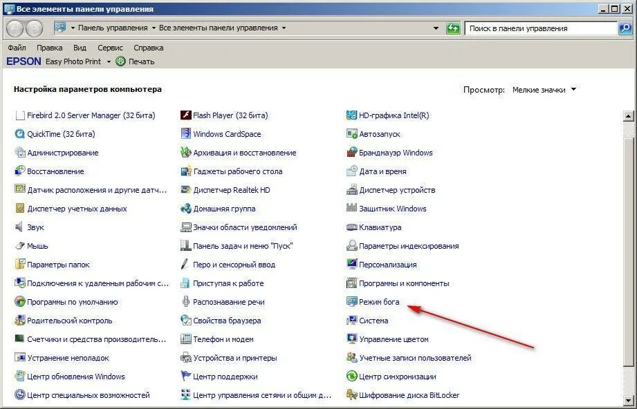The image size is (637, 409).
Task: Click the Клавиатура icon
Action: pos(351,227)
